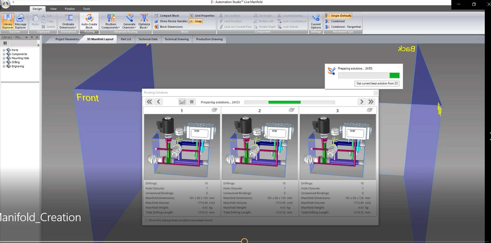Select routing solution 3 thumbnail

338,147
